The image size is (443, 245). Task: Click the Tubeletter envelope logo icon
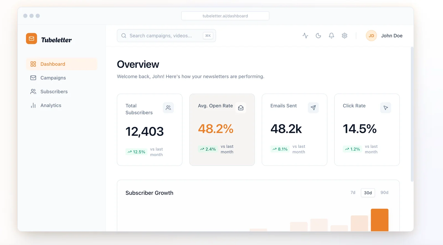tap(32, 39)
